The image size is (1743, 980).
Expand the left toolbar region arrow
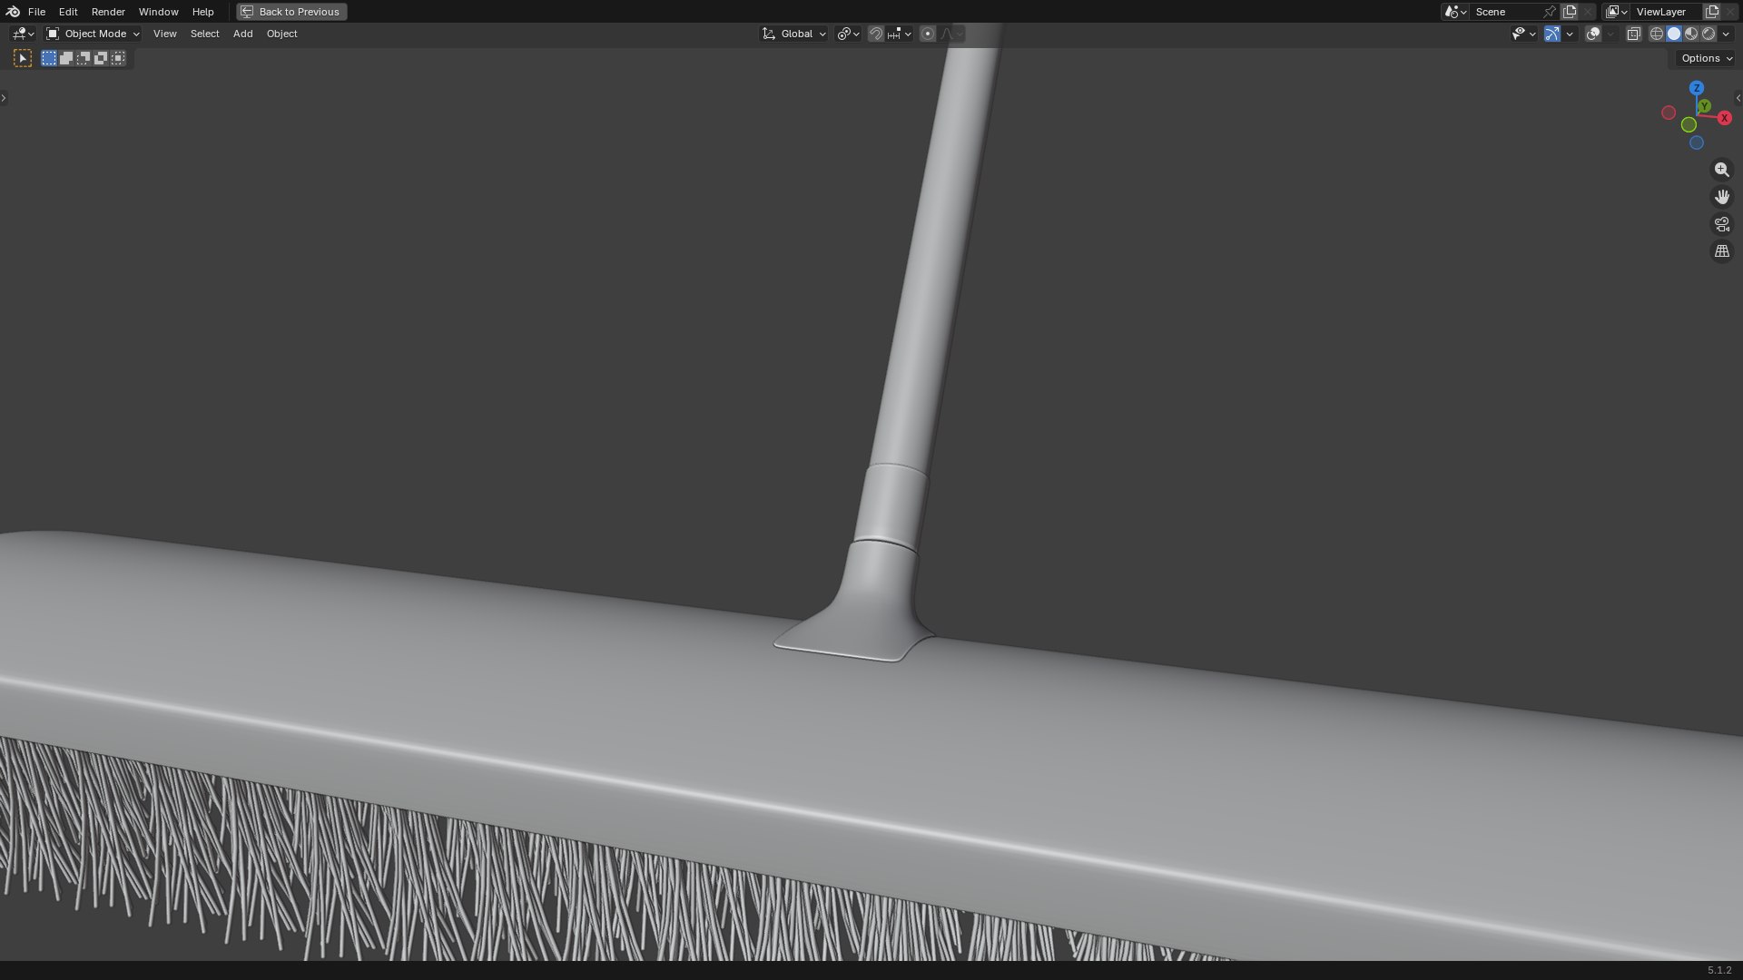4,98
